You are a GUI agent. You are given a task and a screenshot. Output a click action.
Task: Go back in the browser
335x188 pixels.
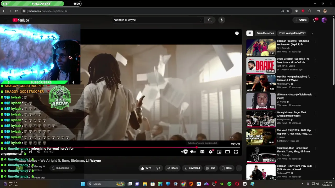coord(4,11)
